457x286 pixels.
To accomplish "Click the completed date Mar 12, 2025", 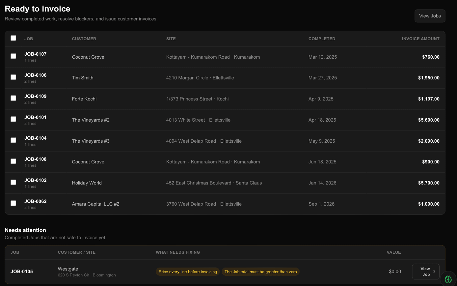I will pyautogui.click(x=323, y=57).
